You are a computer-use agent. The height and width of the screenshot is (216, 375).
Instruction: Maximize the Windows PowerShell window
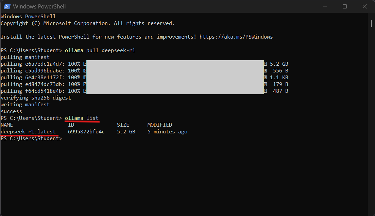[345, 6]
